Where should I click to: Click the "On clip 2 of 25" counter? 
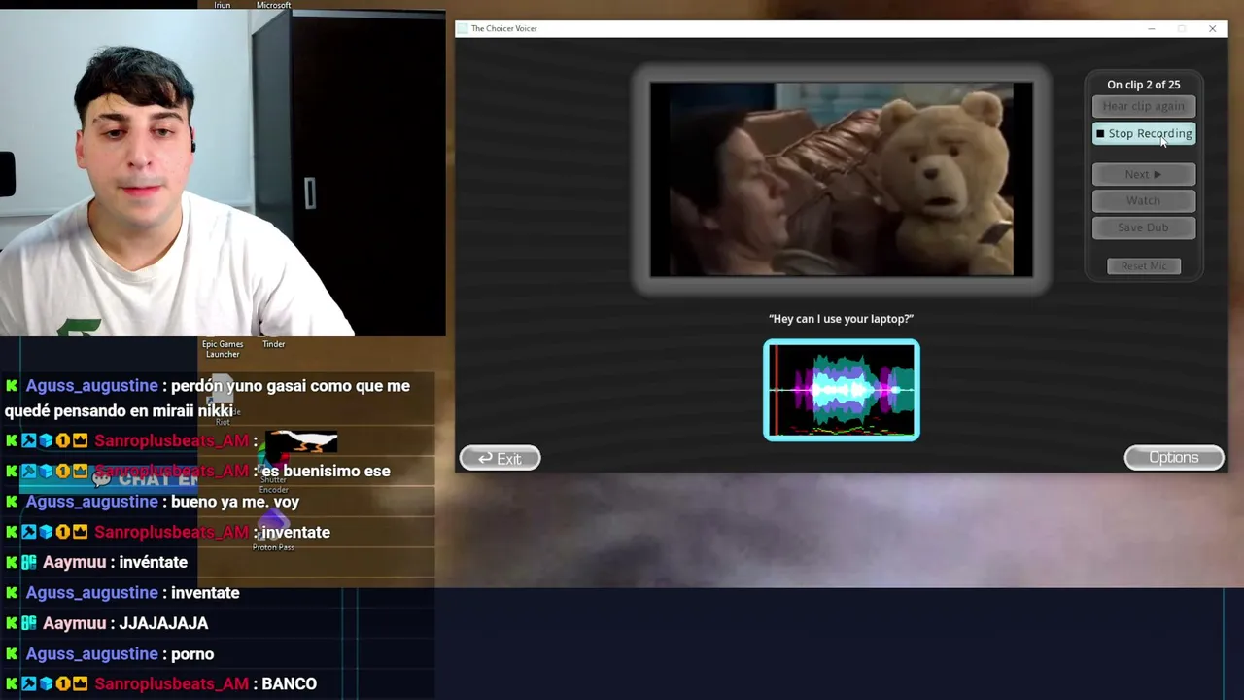1144,85
